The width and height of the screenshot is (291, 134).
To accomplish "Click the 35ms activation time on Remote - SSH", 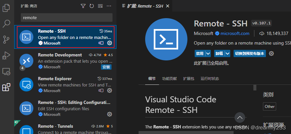I will coord(106,31).
